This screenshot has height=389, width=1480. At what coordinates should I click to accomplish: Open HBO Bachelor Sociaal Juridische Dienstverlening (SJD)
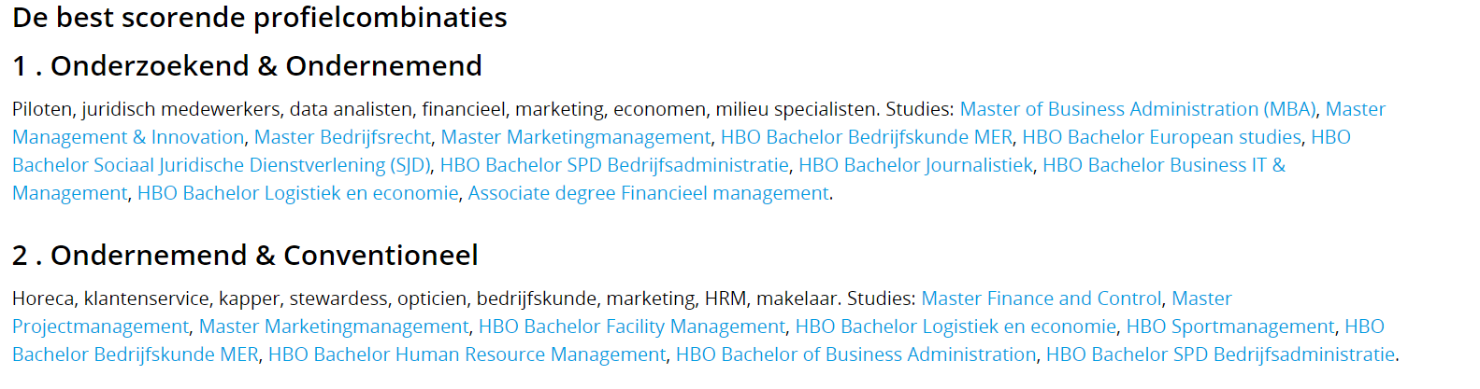point(222,165)
